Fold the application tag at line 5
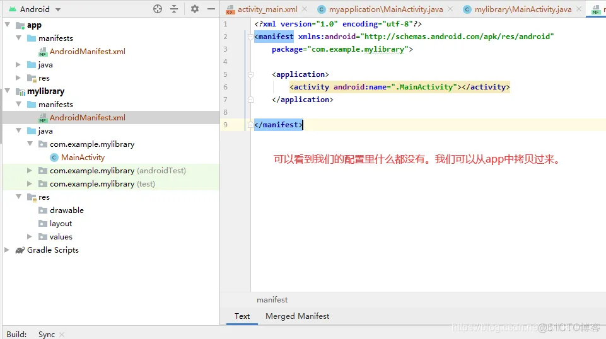Image resolution: width=606 pixels, height=339 pixels. (250, 74)
